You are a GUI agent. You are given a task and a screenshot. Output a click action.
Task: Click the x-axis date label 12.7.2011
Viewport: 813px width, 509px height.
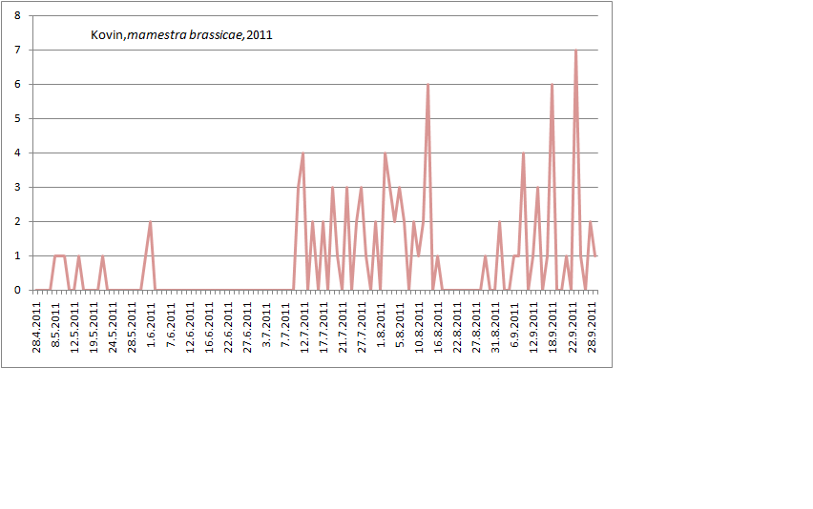click(x=304, y=327)
